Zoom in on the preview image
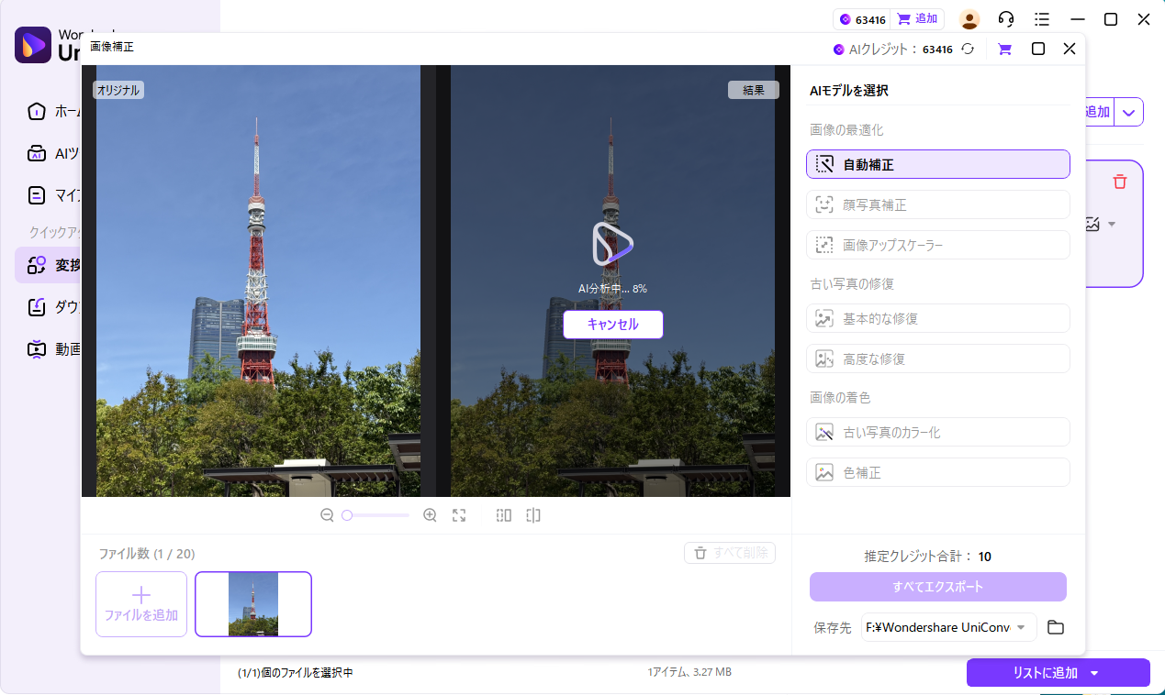 pos(430,515)
